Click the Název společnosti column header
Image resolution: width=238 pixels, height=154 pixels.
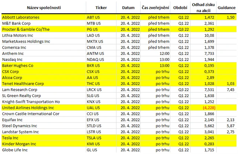[x=43, y=7]
